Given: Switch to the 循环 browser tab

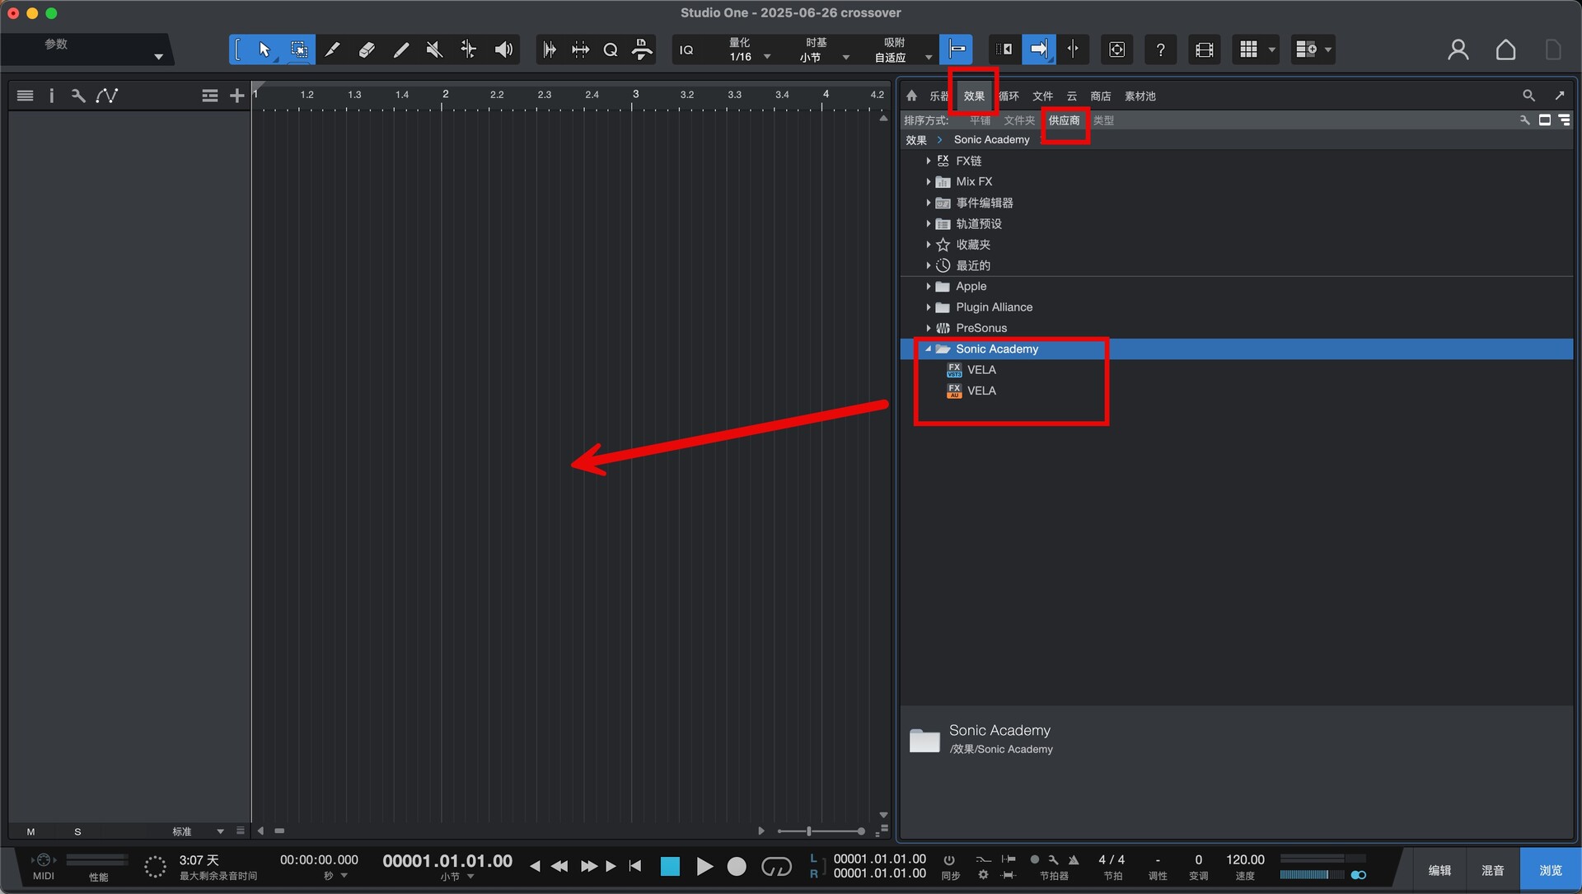Looking at the screenshot, I should pyautogui.click(x=1009, y=96).
